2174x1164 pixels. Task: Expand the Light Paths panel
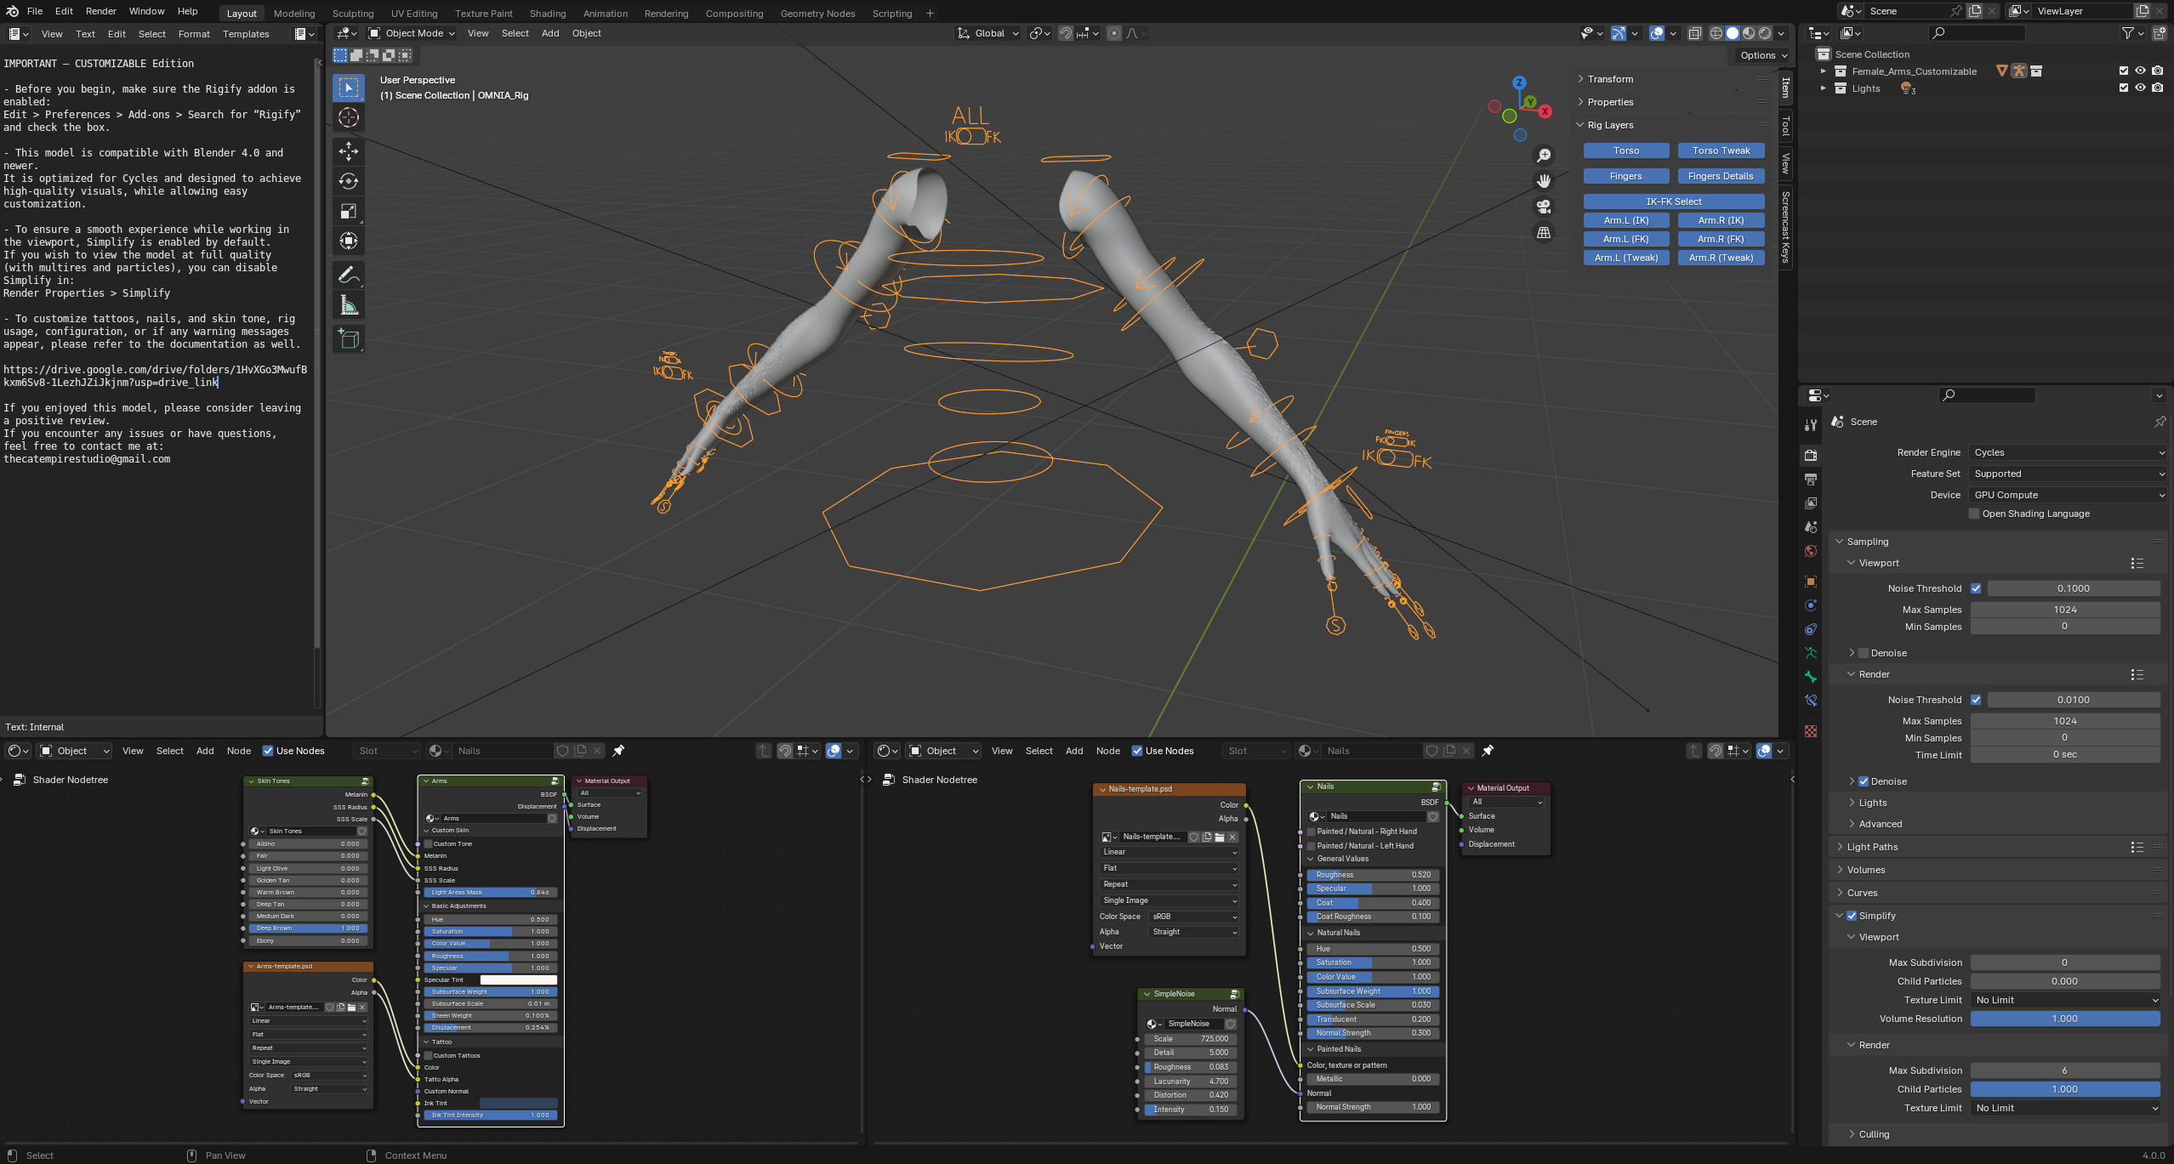(1872, 847)
